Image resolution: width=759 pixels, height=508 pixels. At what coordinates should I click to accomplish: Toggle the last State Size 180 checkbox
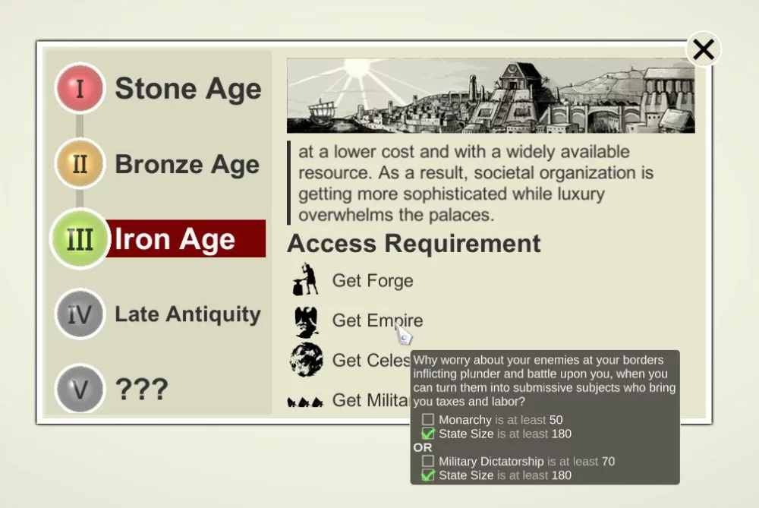click(428, 475)
